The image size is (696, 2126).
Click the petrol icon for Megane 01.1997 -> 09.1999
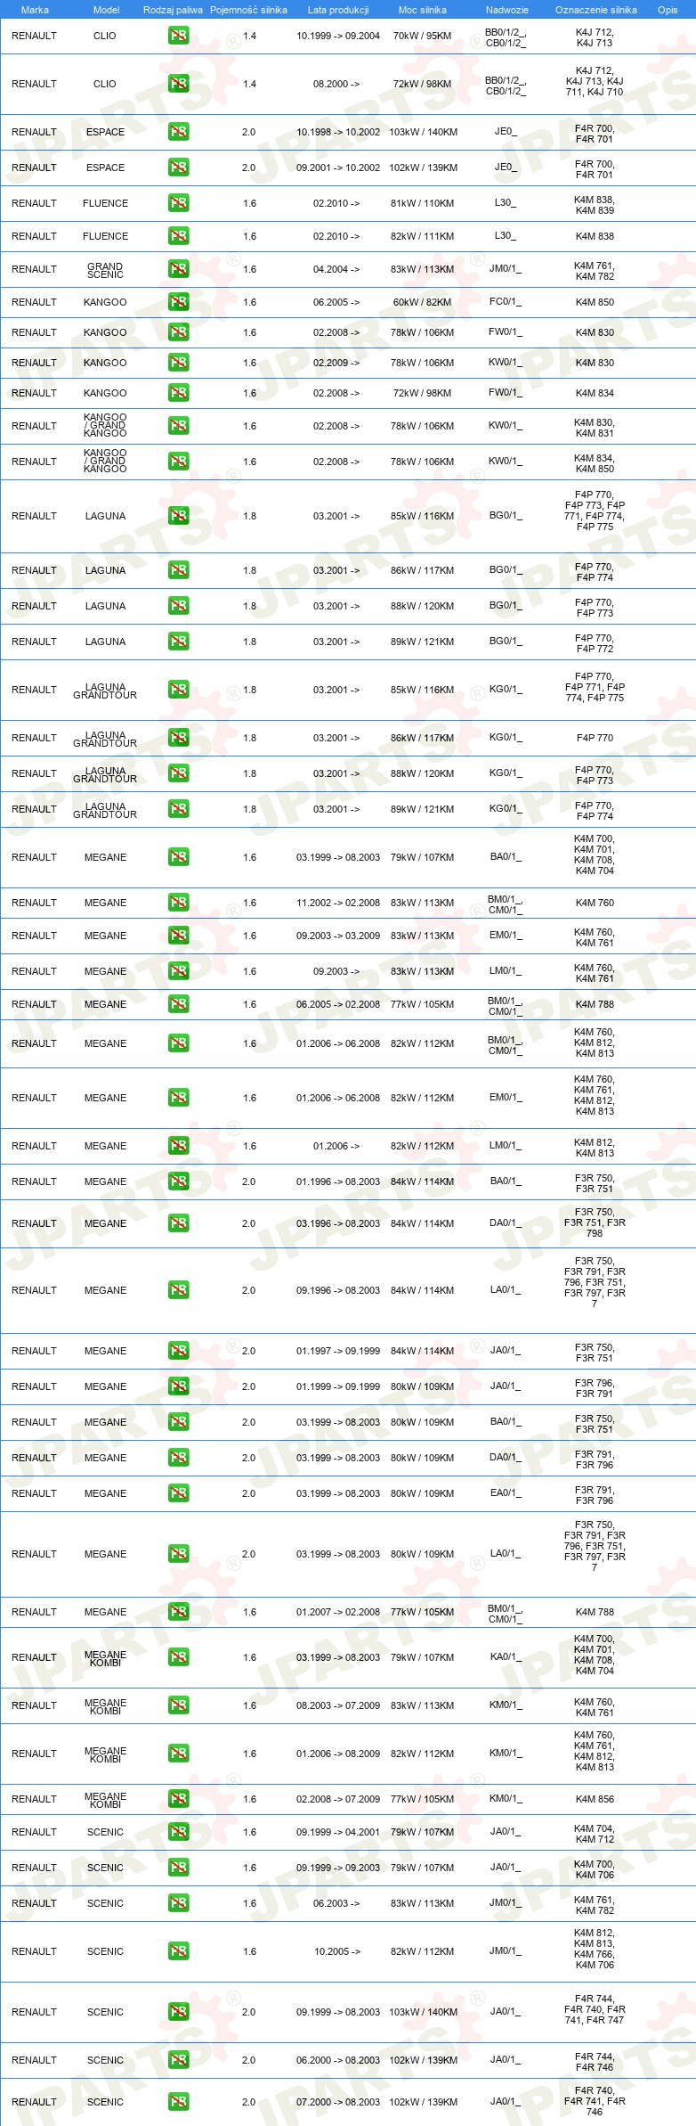click(179, 1352)
